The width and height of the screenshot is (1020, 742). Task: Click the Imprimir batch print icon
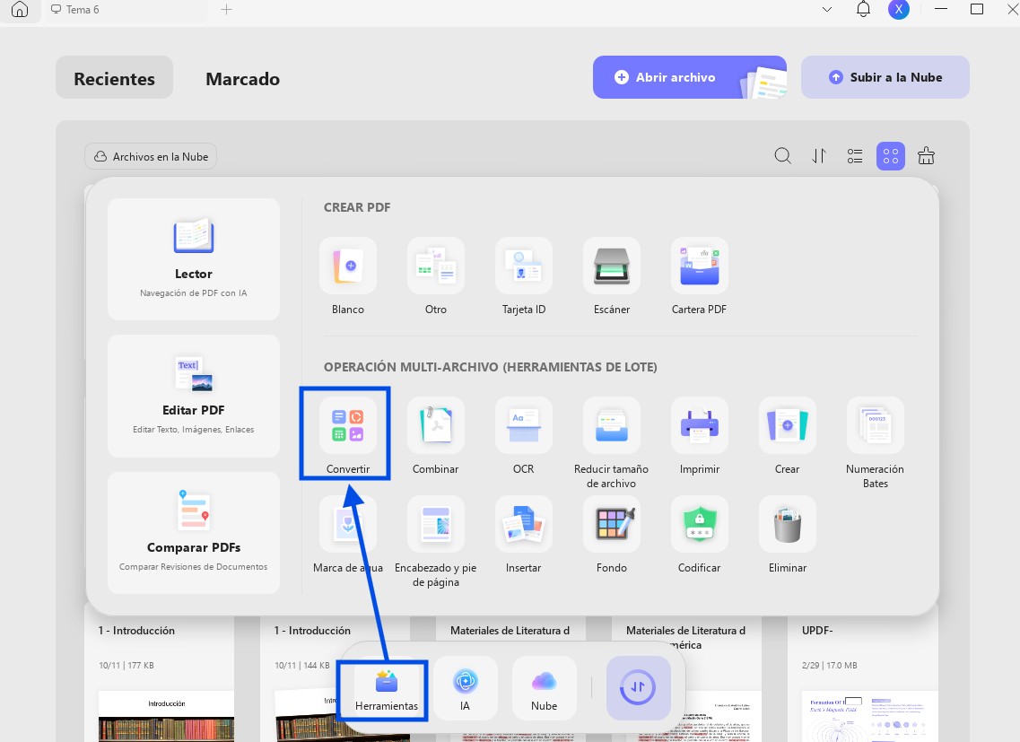(x=700, y=425)
